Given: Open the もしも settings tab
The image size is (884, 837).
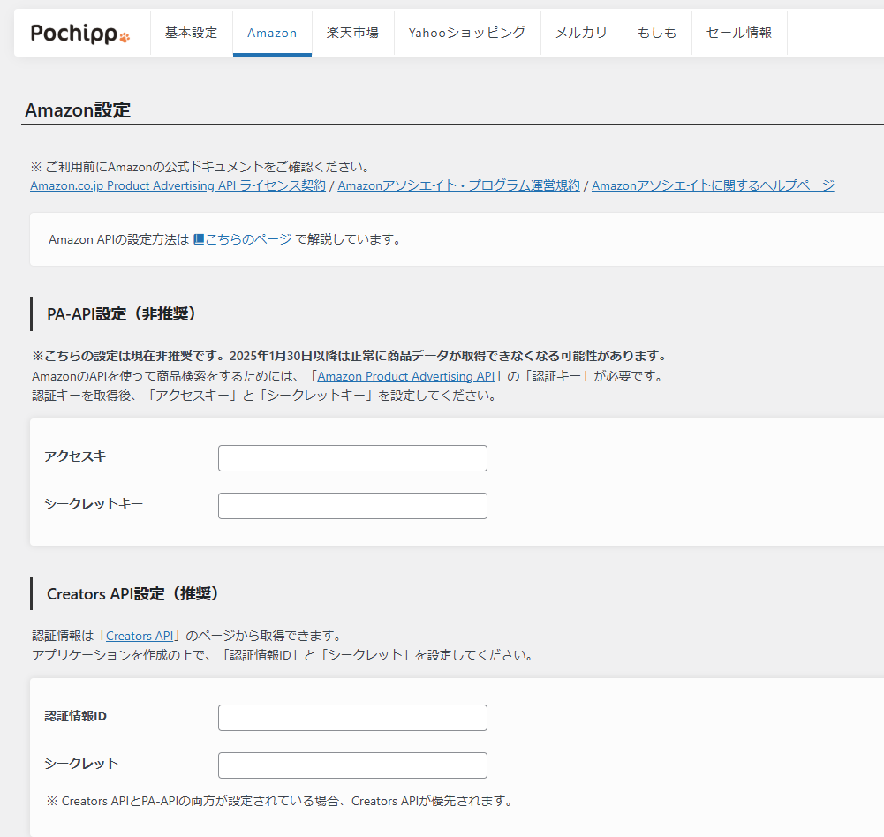Looking at the screenshot, I should (x=657, y=33).
